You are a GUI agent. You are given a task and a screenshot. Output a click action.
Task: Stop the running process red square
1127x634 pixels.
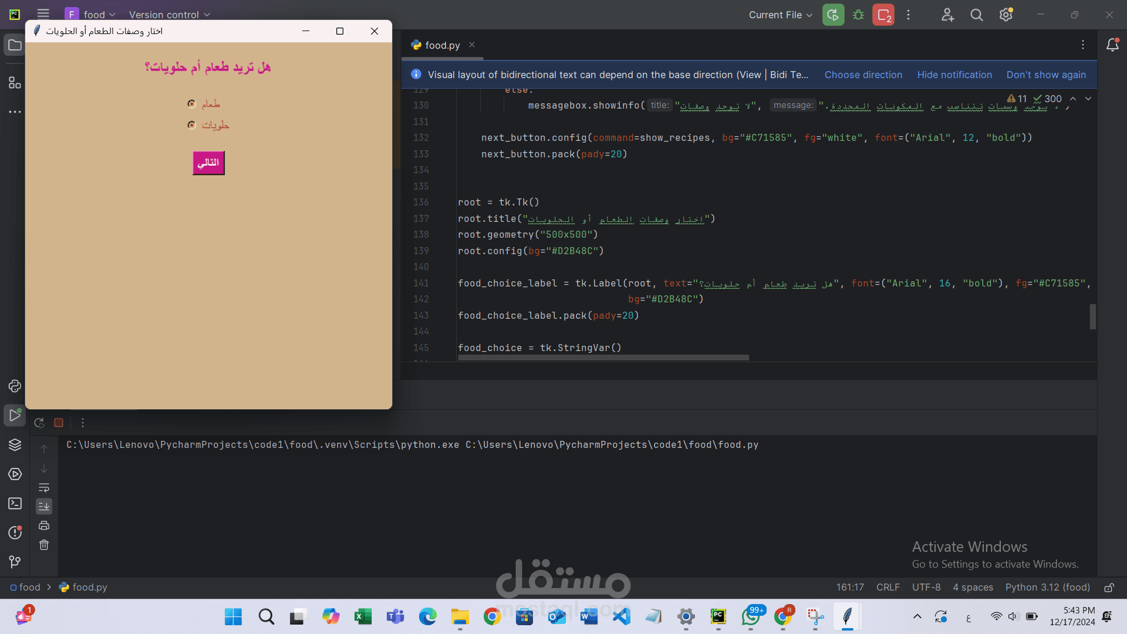59,423
